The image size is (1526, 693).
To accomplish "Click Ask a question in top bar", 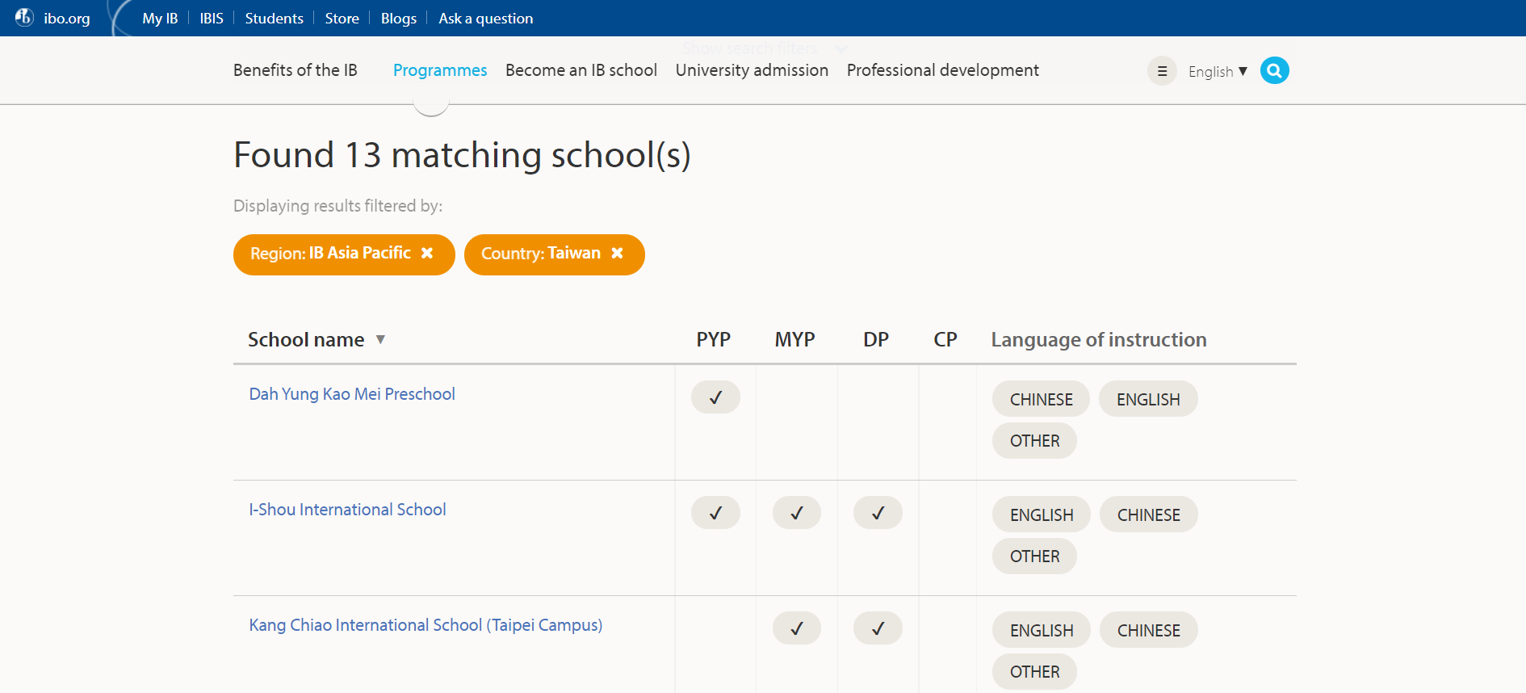I will coord(485,19).
